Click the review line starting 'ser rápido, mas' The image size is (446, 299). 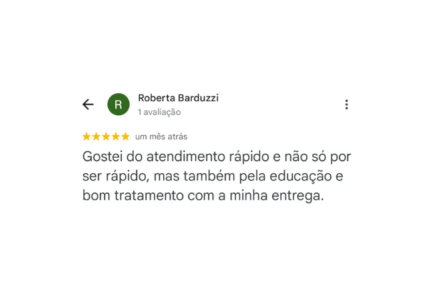click(213, 176)
